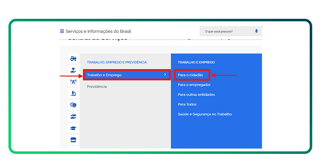The height and width of the screenshot is (168, 321).
Task: Open the Previdência menu item
Action: pos(97,87)
